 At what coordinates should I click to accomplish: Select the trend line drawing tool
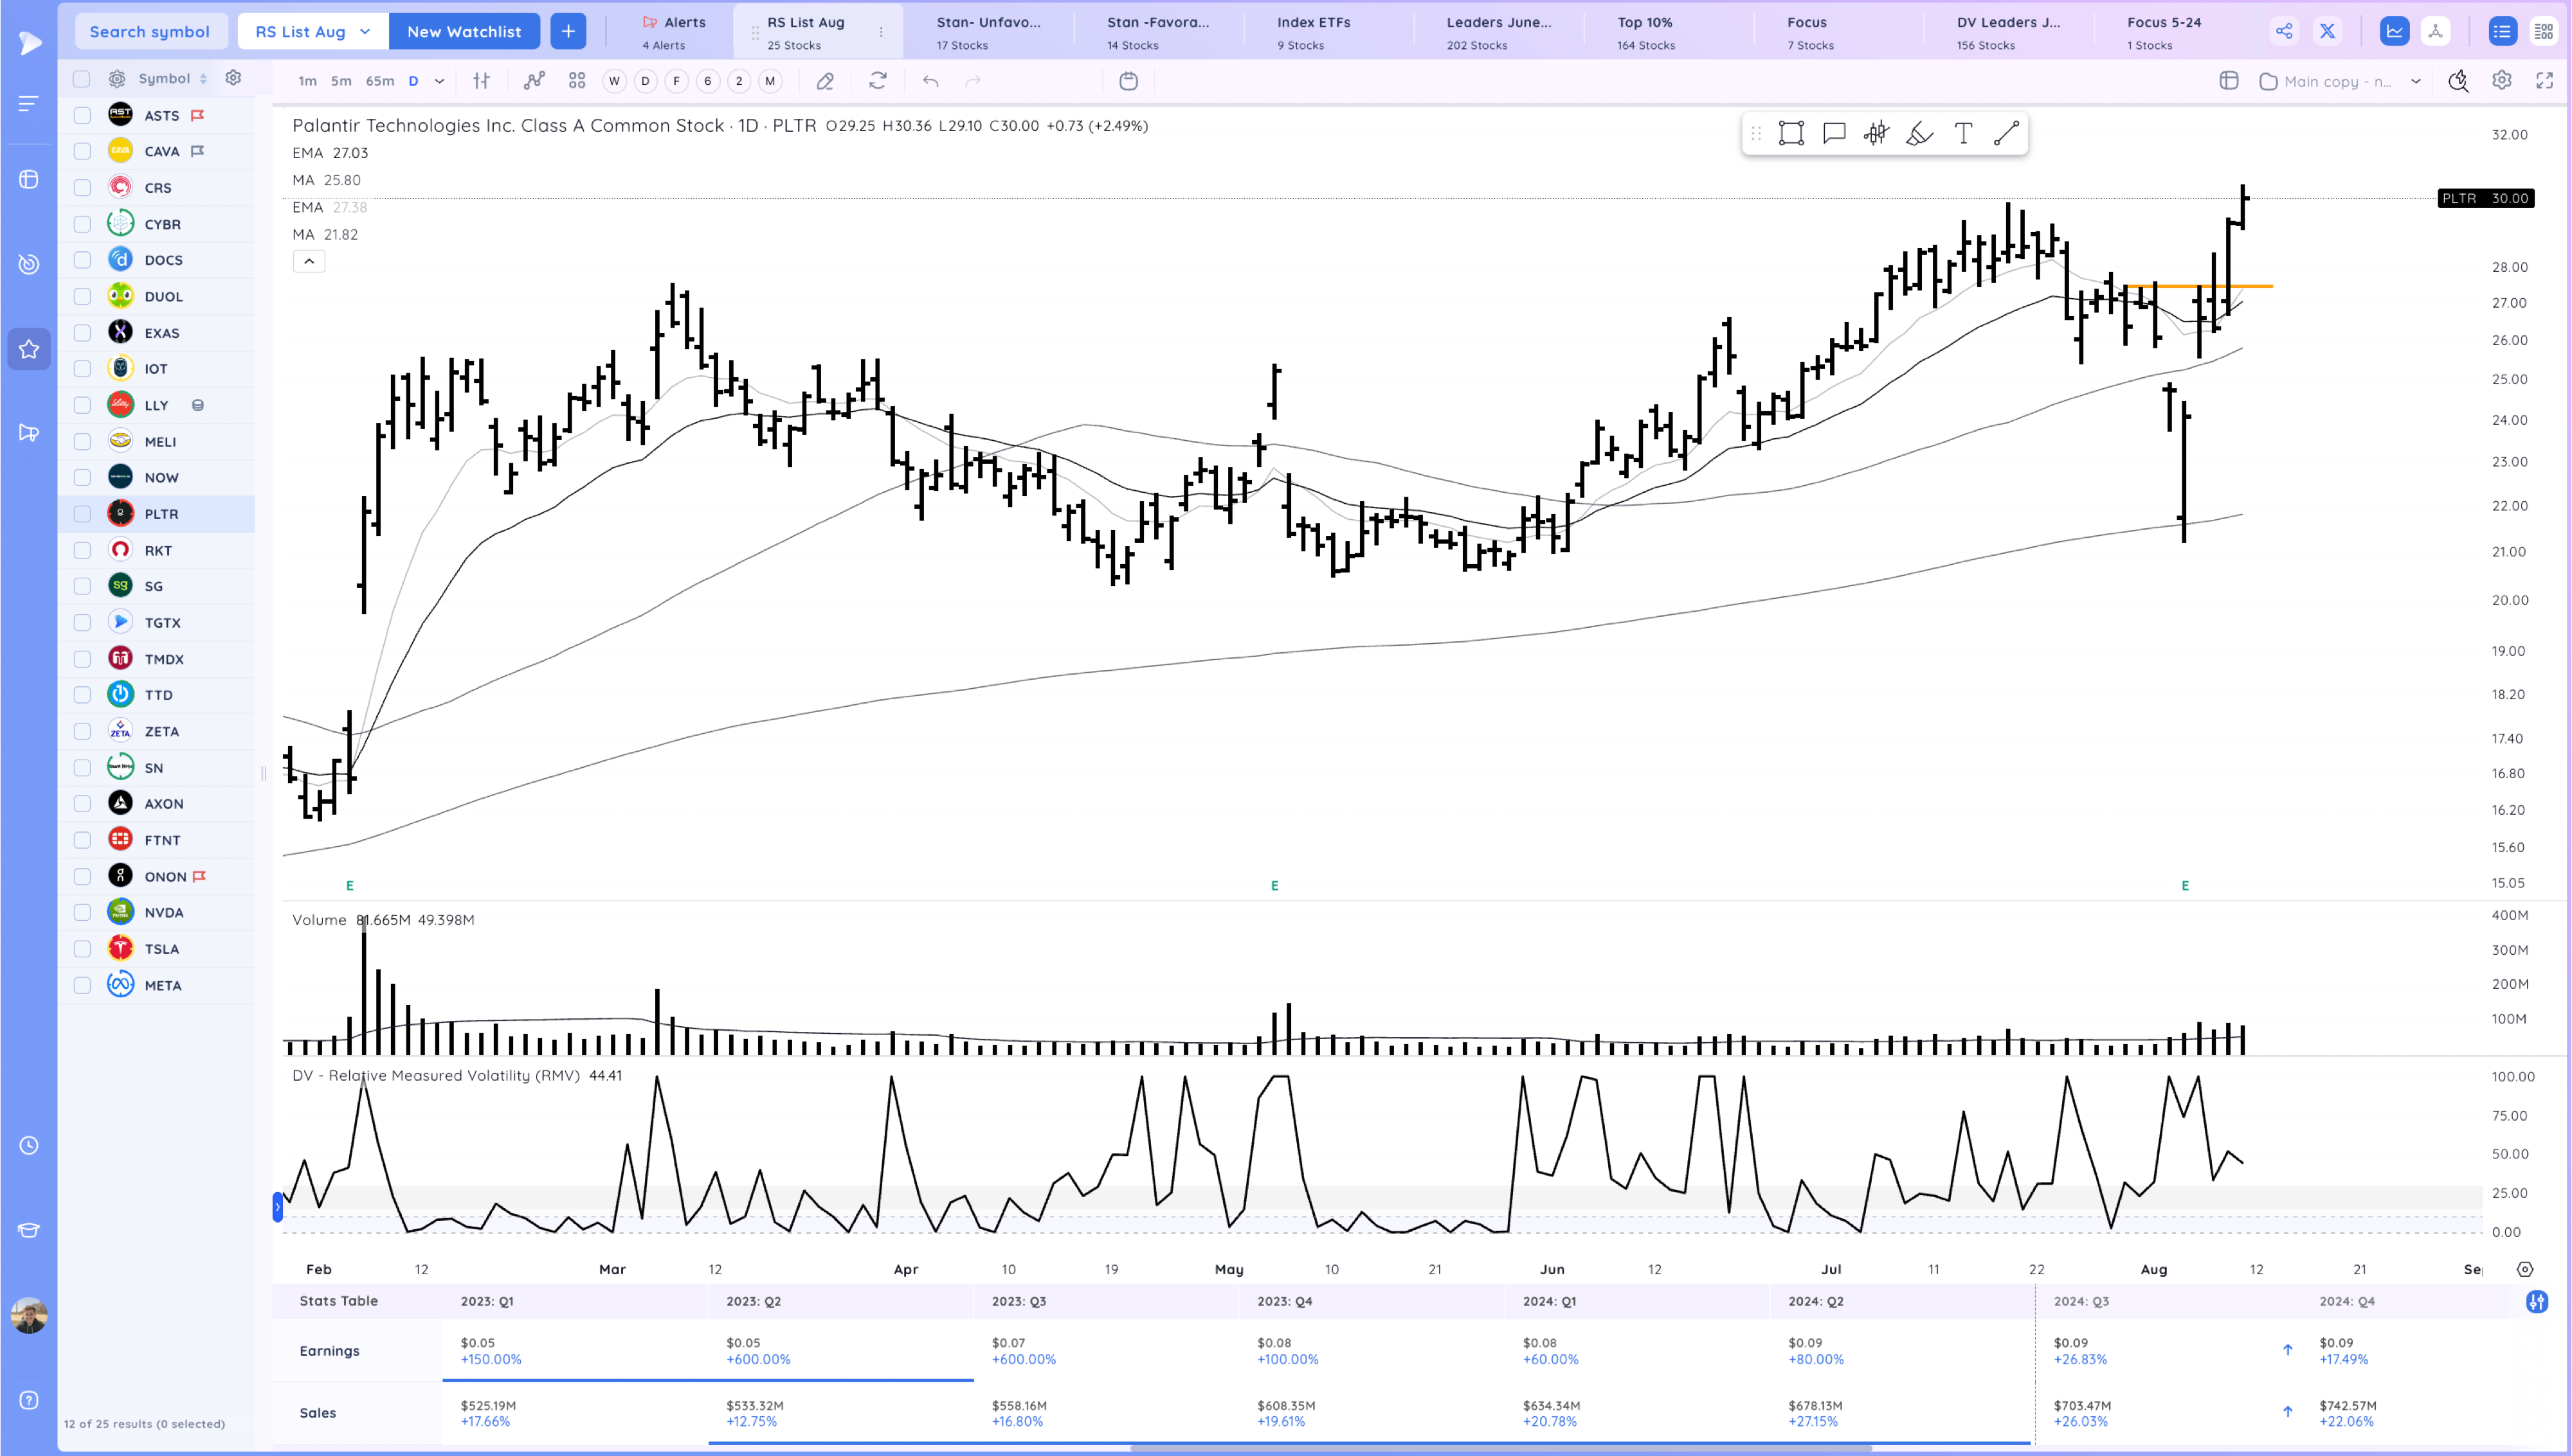click(x=2006, y=134)
